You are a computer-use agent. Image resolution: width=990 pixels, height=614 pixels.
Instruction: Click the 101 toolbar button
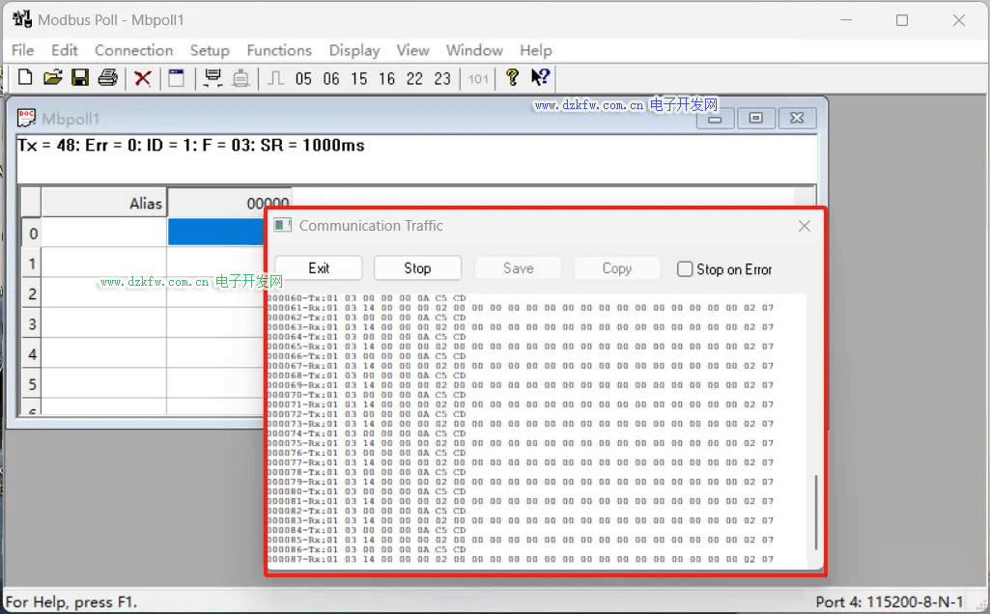coord(478,79)
